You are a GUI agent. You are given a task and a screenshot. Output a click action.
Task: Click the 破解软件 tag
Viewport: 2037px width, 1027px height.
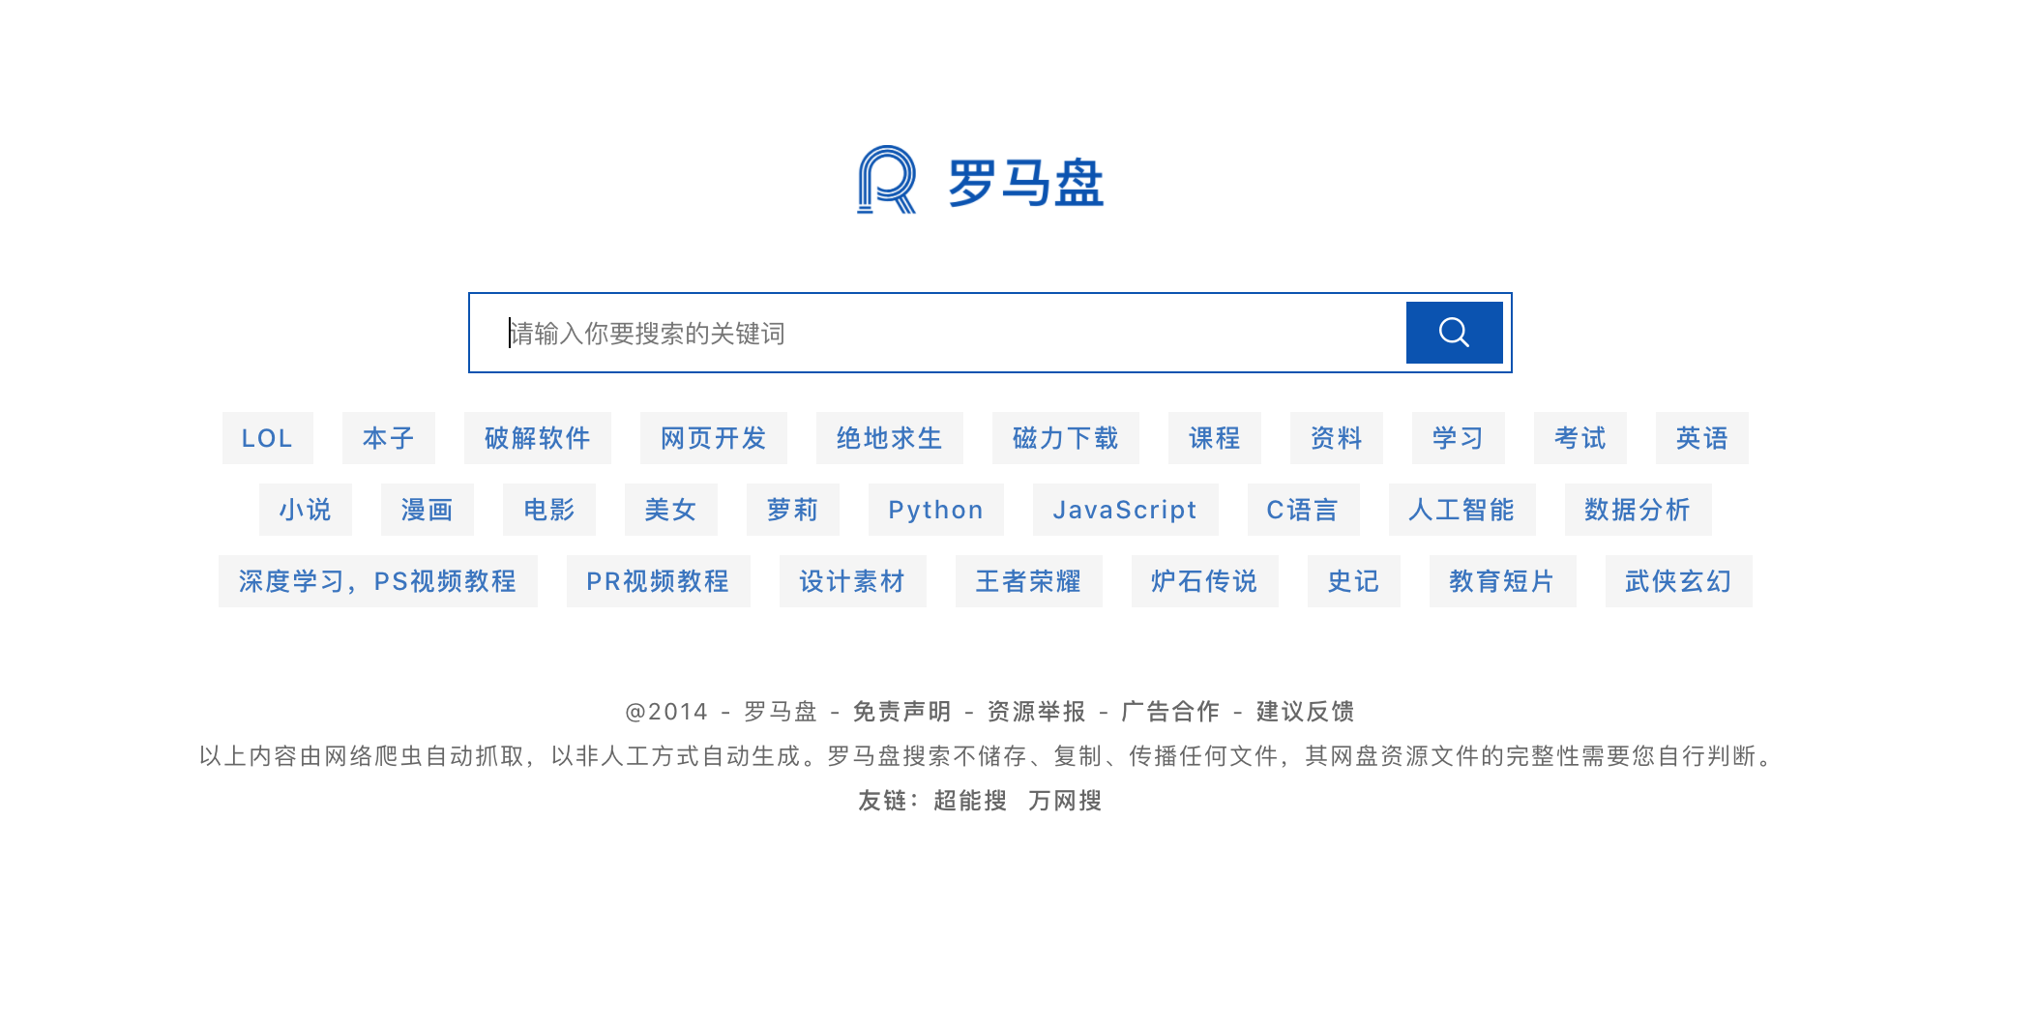pos(538,438)
